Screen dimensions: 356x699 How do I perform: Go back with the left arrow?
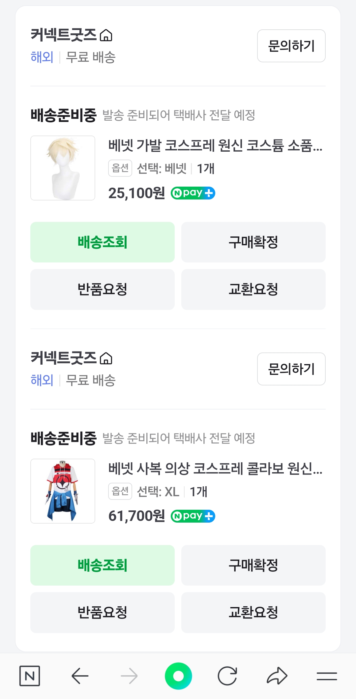[x=80, y=676]
